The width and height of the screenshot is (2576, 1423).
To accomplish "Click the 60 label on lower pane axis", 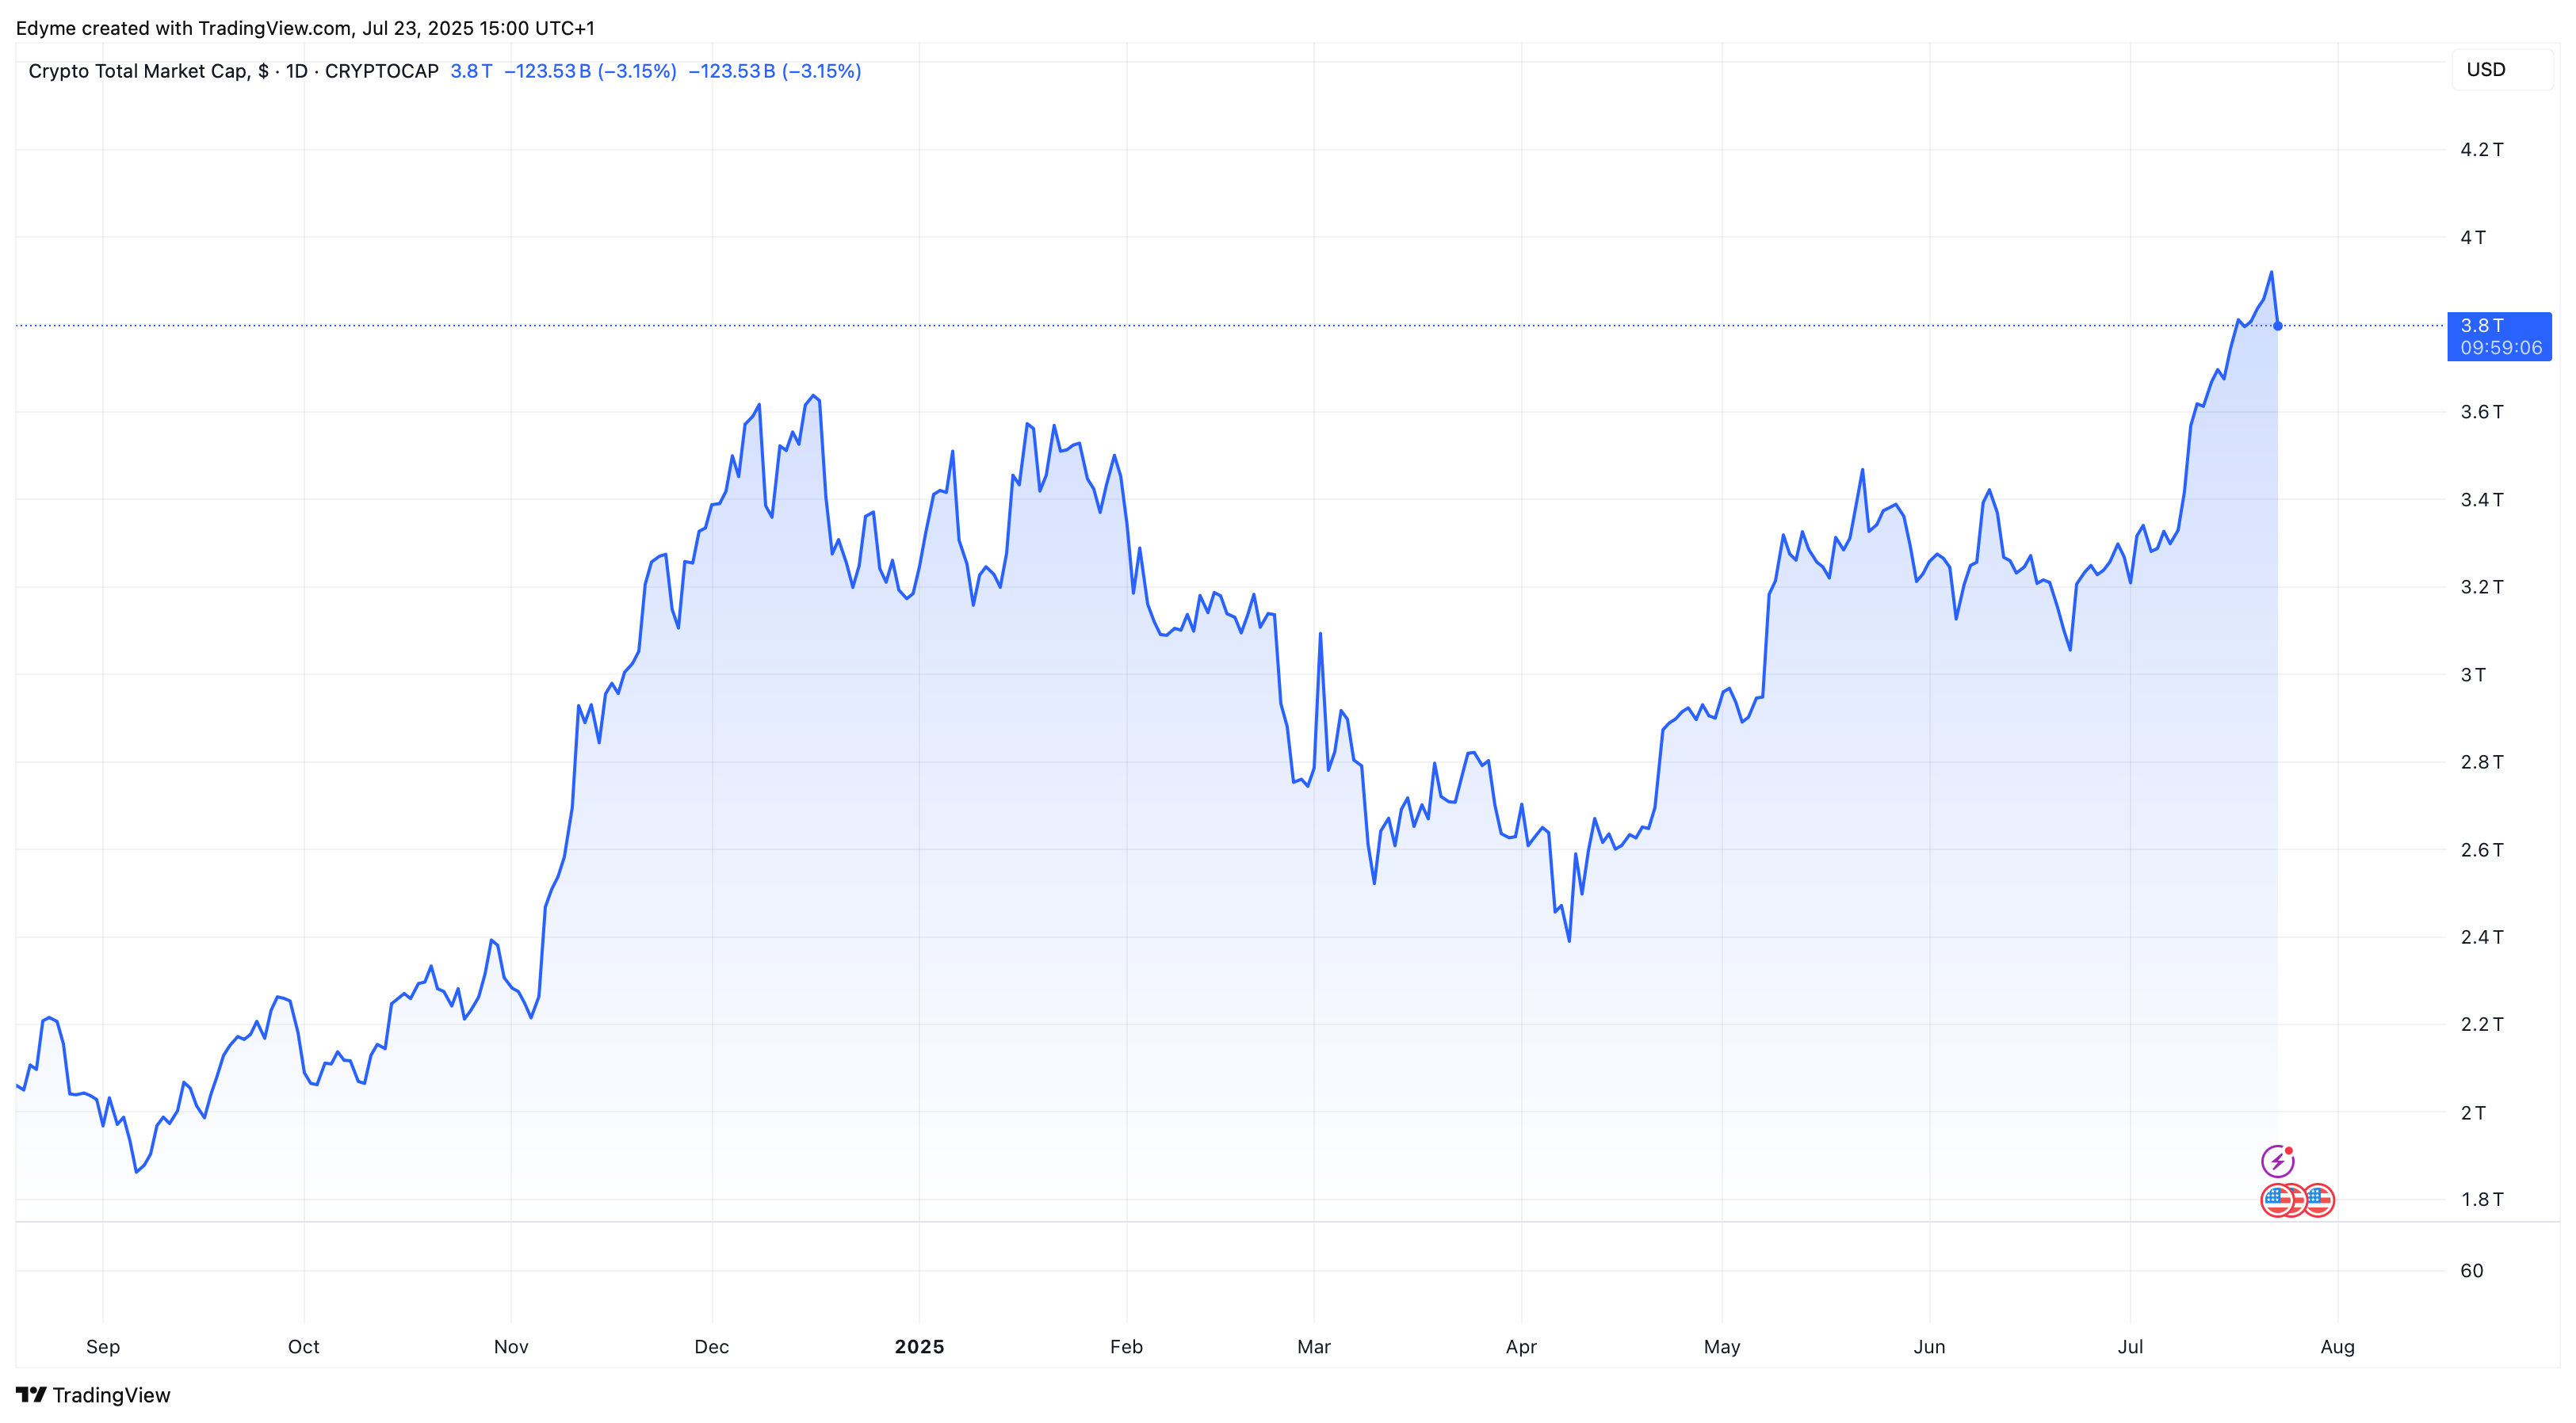I will click(2472, 1271).
